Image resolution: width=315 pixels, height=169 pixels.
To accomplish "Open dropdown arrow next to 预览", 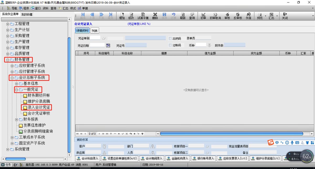I will pos(265,16).
